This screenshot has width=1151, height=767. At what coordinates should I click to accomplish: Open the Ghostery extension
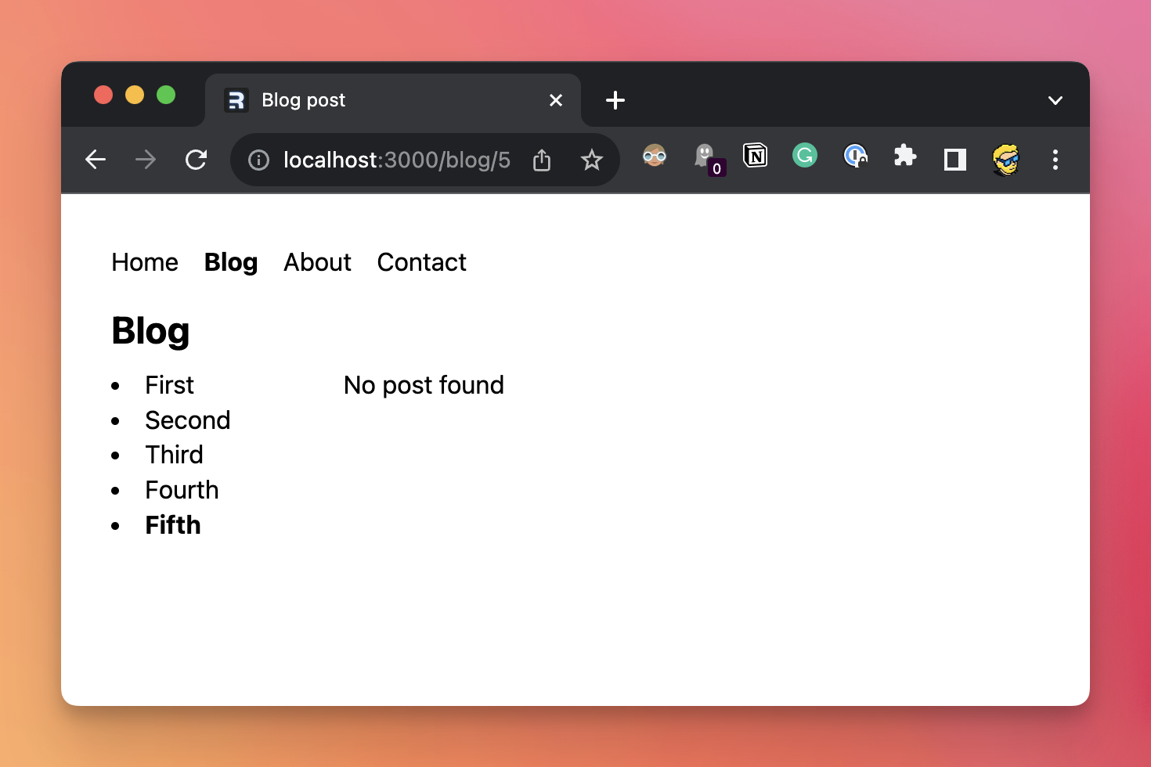(706, 158)
